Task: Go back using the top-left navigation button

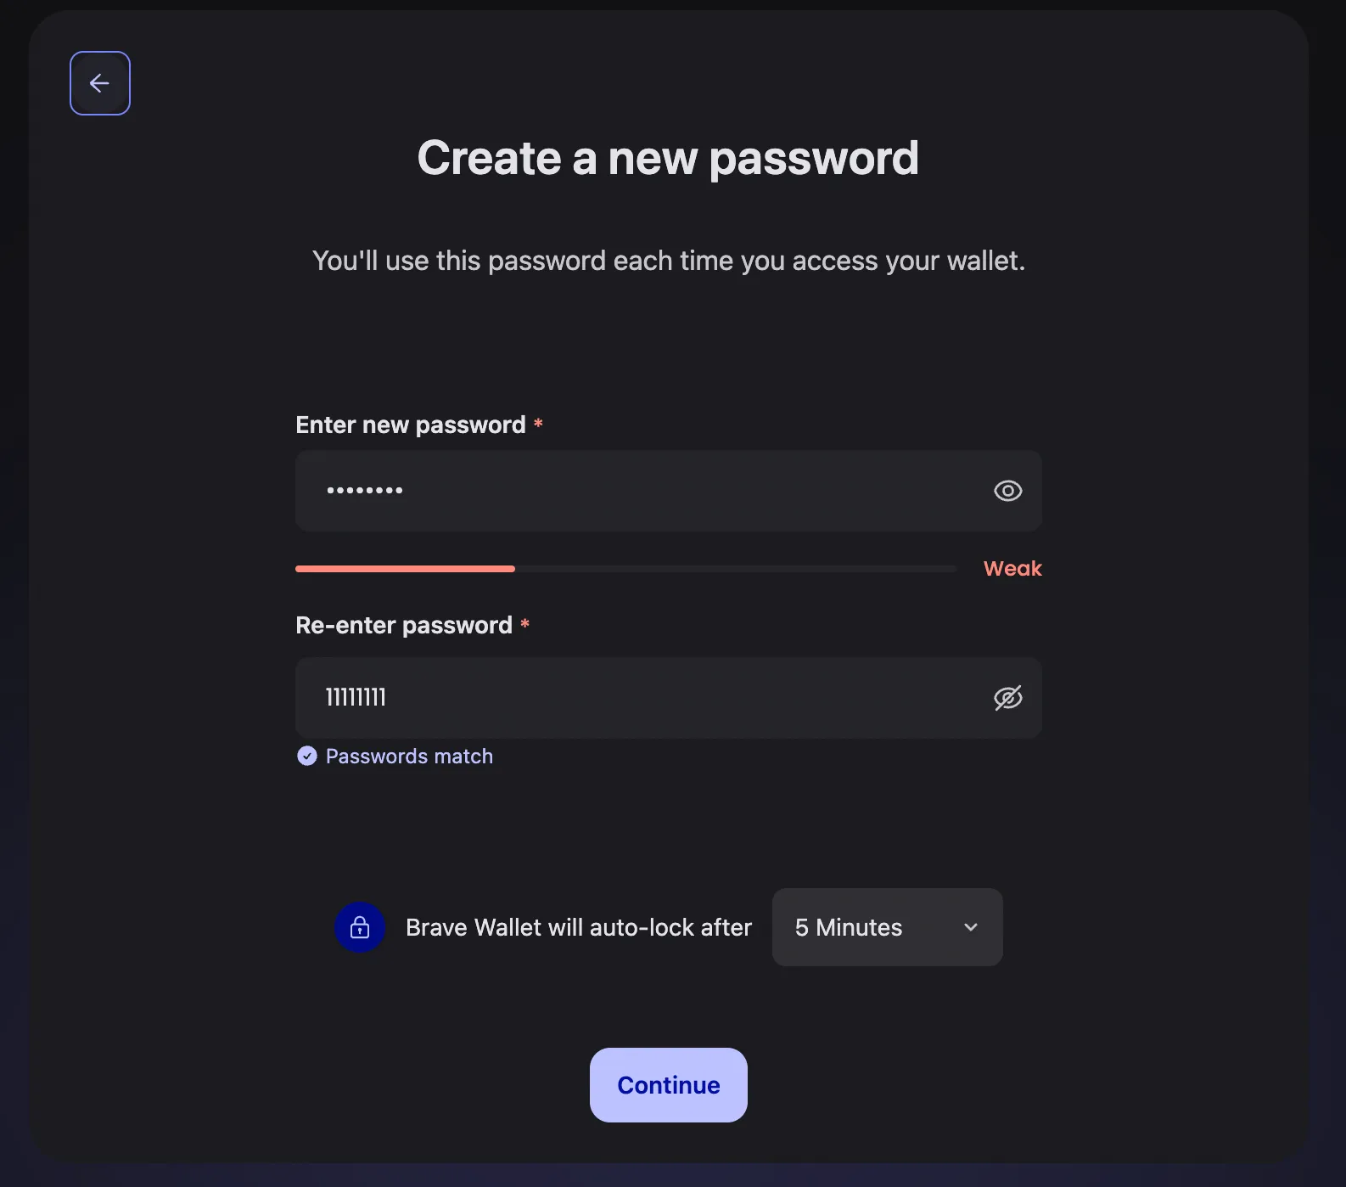Action: click(x=99, y=82)
